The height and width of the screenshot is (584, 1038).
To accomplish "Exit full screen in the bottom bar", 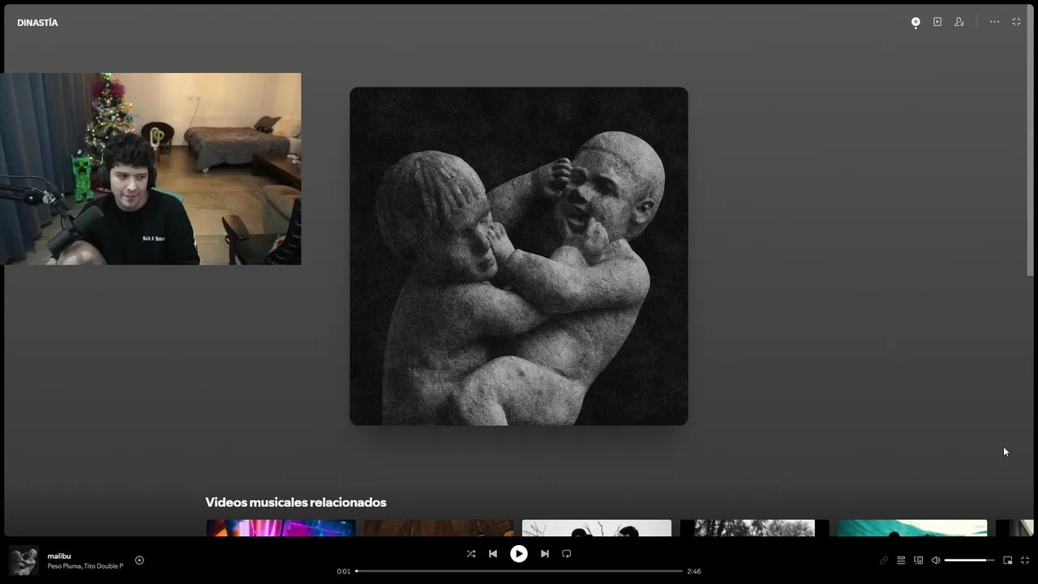I will [x=1025, y=560].
